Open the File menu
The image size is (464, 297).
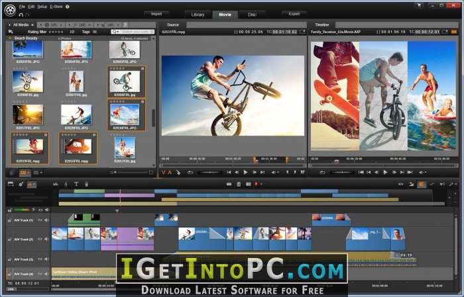coord(22,7)
